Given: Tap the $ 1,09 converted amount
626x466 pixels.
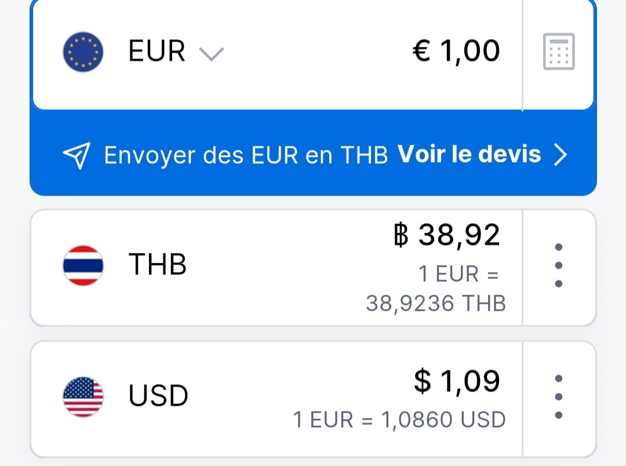Looking at the screenshot, I should (457, 381).
